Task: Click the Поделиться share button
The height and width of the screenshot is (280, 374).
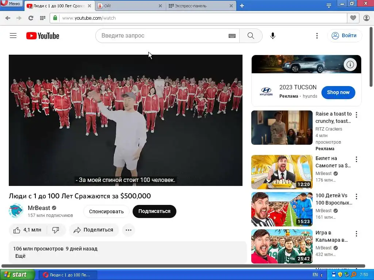Action: [x=94, y=230]
